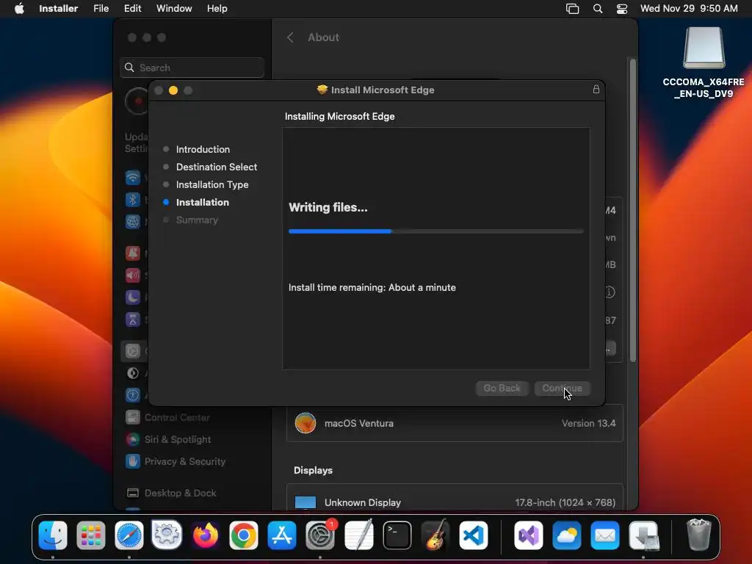Click the date and time in the menu bar
This screenshot has height=564, width=752.
click(x=689, y=9)
